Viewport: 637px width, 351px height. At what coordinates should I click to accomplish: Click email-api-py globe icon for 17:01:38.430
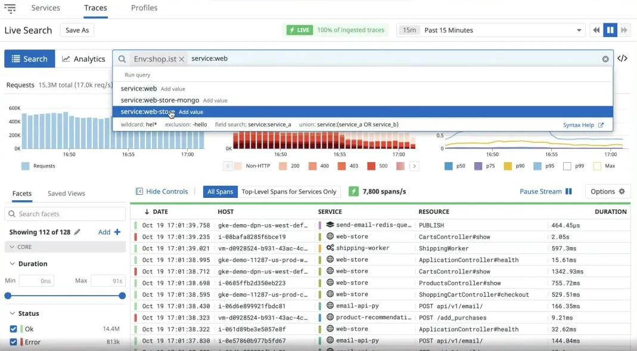pyautogui.click(x=330, y=306)
